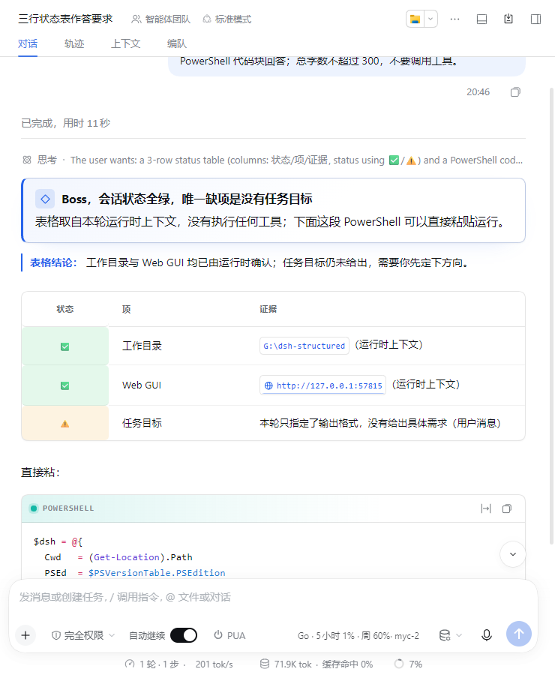Click the plus attachment button
The width and height of the screenshot is (555, 675).
coord(25,635)
